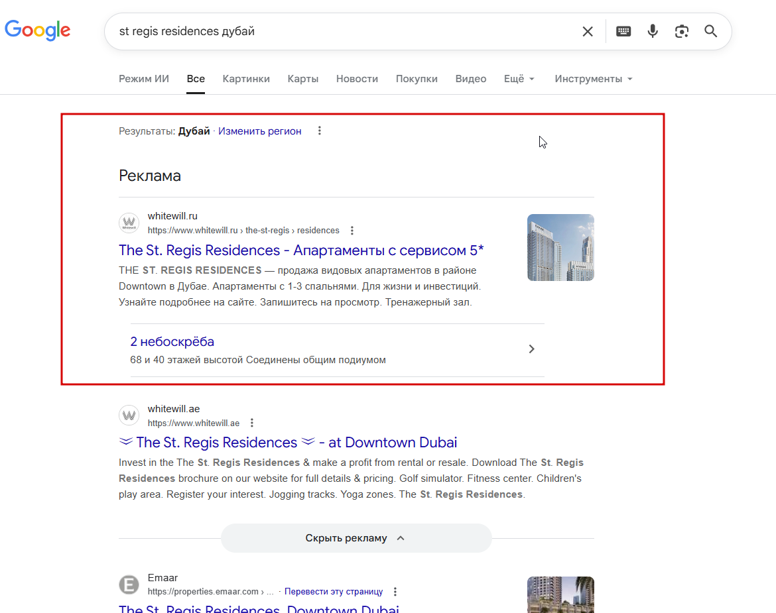Submit search with the magnifier icon
This screenshot has width=776, height=613.
pyautogui.click(x=711, y=31)
